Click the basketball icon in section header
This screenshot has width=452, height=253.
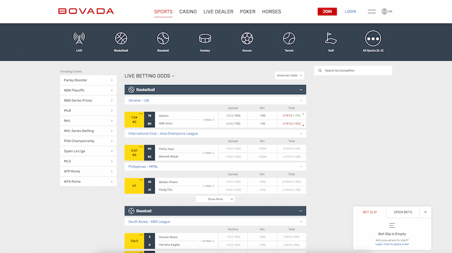131,90
